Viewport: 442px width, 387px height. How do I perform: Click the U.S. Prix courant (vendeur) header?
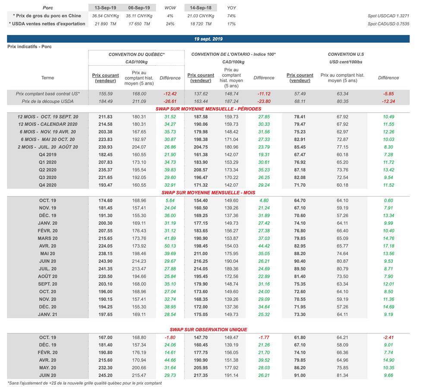click(x=300, y=78)
